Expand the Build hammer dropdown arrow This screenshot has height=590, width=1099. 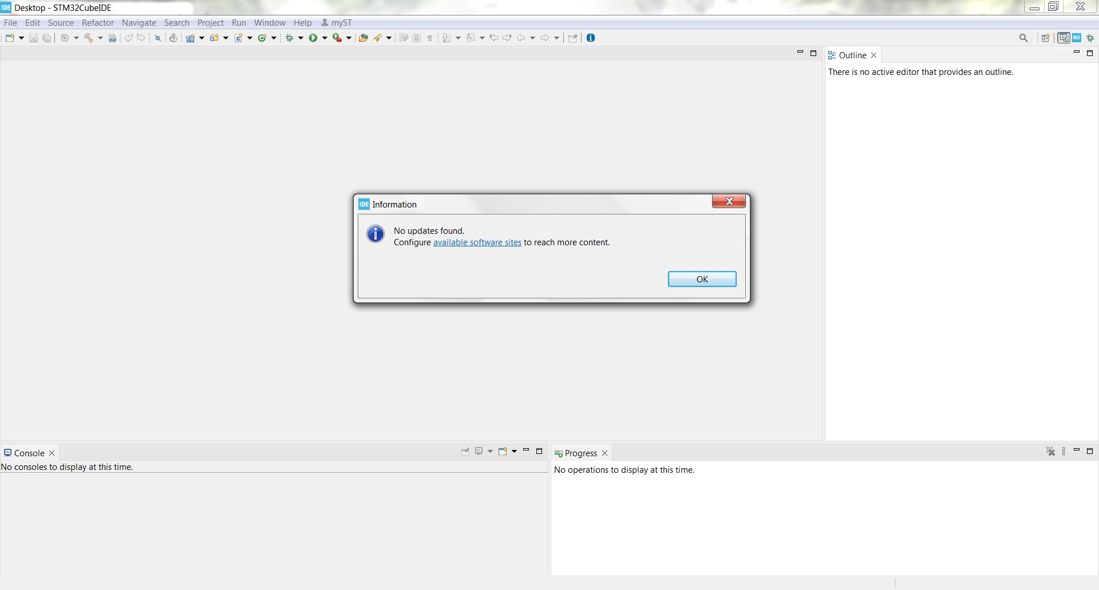100,38
